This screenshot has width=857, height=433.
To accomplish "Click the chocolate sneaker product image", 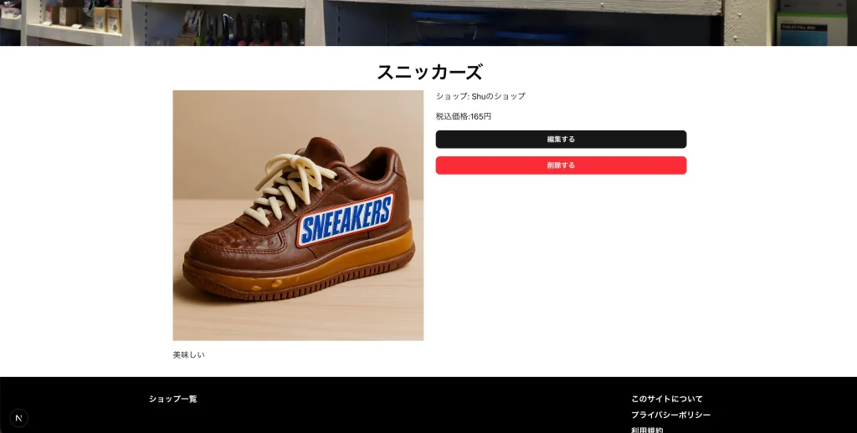I will coord(298,216).
